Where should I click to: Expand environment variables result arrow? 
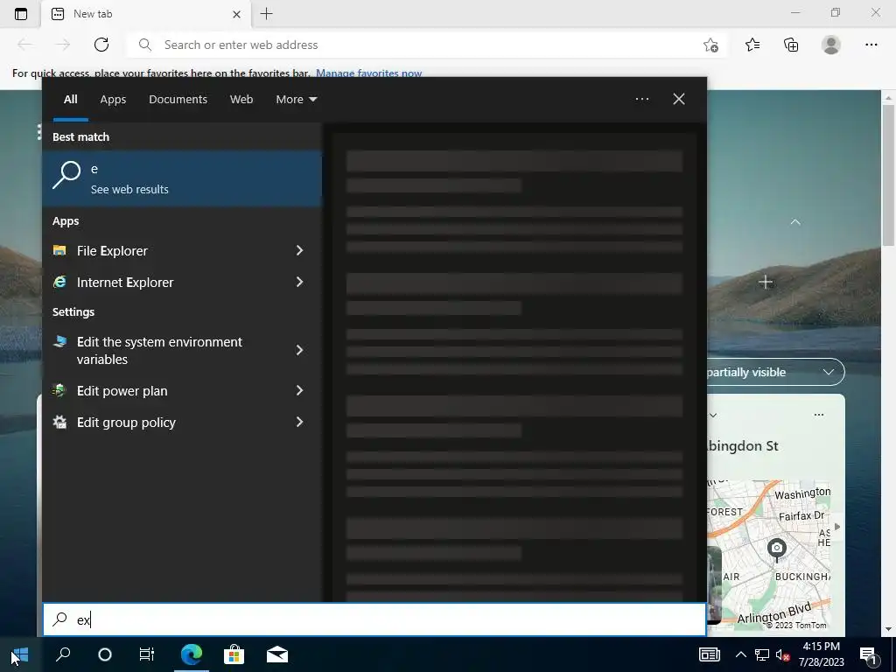(299, 350)
